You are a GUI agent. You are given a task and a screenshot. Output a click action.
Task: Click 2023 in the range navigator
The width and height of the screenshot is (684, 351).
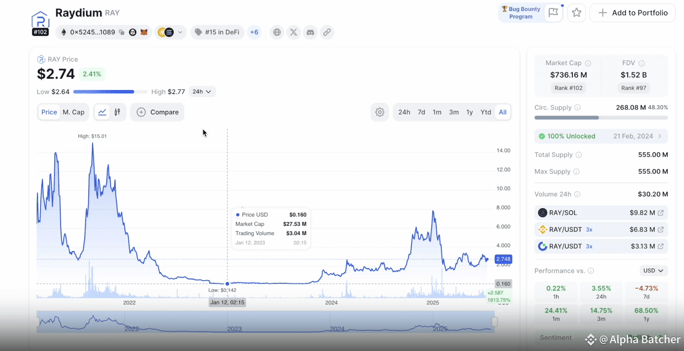[x=235, y=329]
